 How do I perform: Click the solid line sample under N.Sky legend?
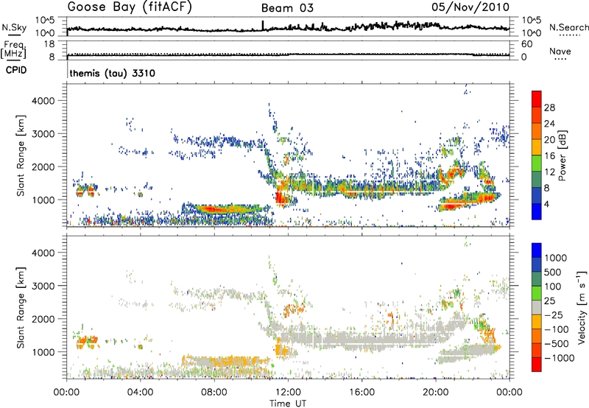coord(14,35)
